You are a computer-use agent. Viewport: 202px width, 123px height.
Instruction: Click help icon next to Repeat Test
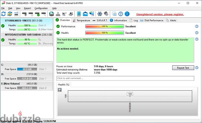click(x=197, y=68)
